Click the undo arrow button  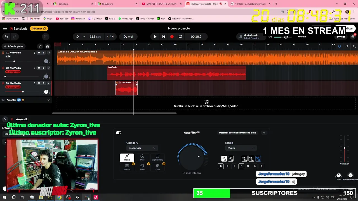(x=6, y=37)
